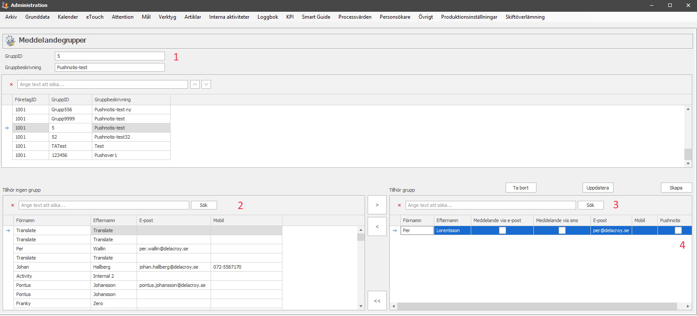Viewport: 697px width, 316px height.
Task: Remove user from group with < button
Action: [x=377, y=226]
